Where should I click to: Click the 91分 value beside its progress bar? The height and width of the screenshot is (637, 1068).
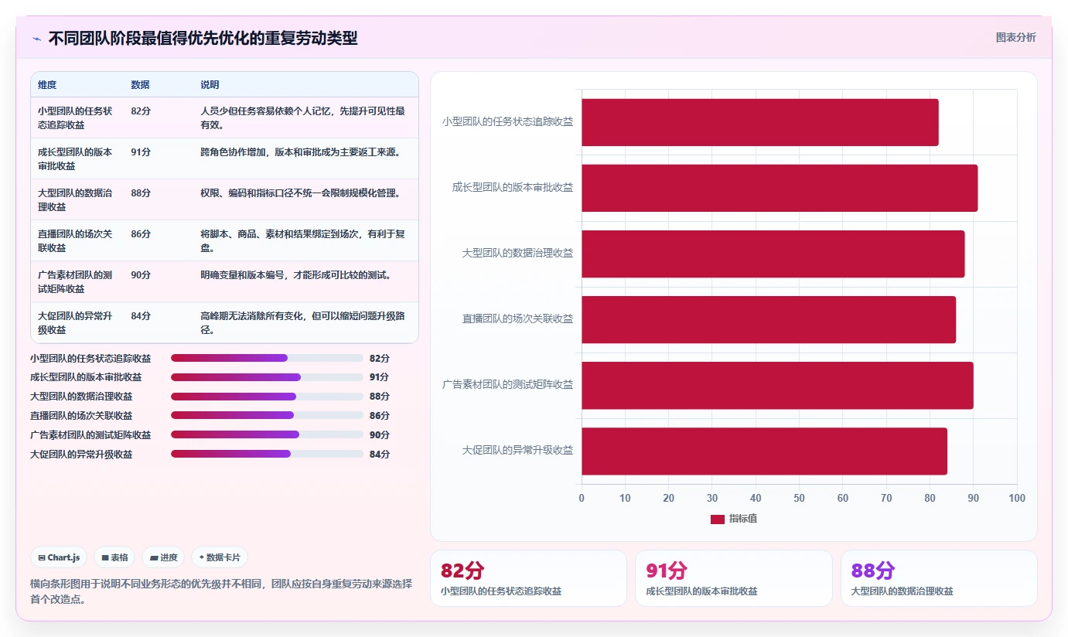(x=380, y=377)
